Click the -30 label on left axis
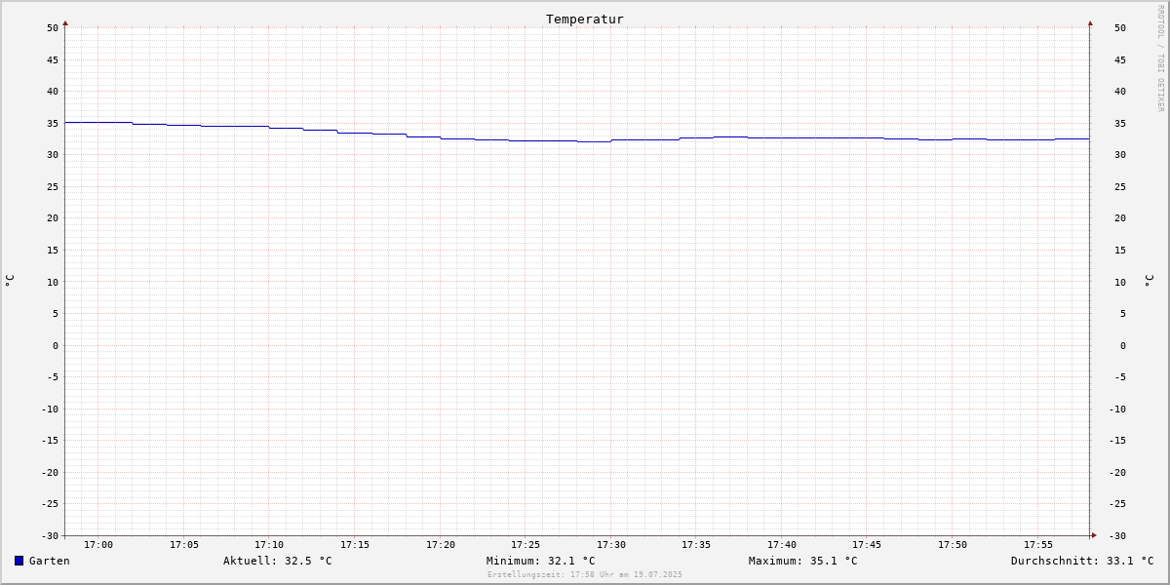 [50, 536]
